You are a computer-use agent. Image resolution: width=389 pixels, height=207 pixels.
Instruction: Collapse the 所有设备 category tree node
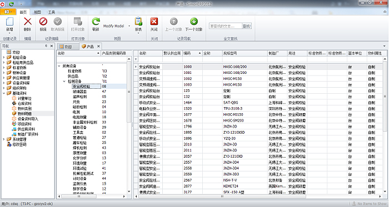pyautogui.click(x=59, y=66)
